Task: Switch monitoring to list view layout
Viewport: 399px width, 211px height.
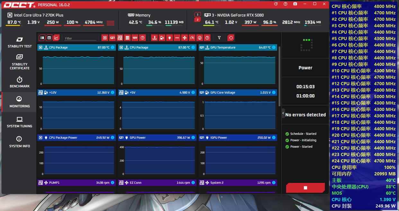Action: pyautogui.click(x=42, y=38)
